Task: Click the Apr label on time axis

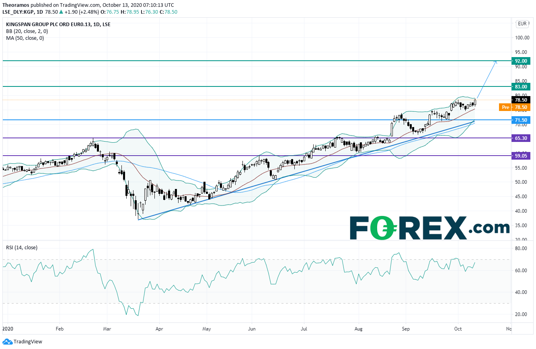Action: click(159, 329)
